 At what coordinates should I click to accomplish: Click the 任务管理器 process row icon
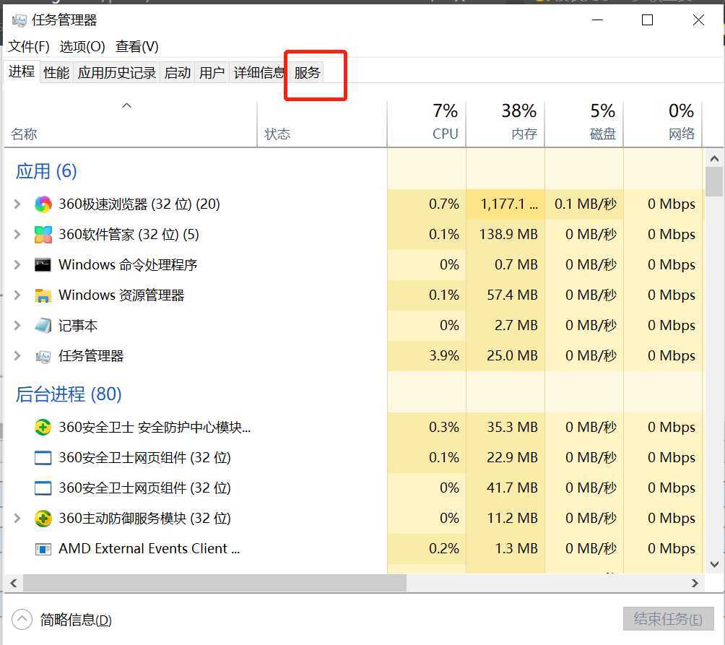click(43, 356)
